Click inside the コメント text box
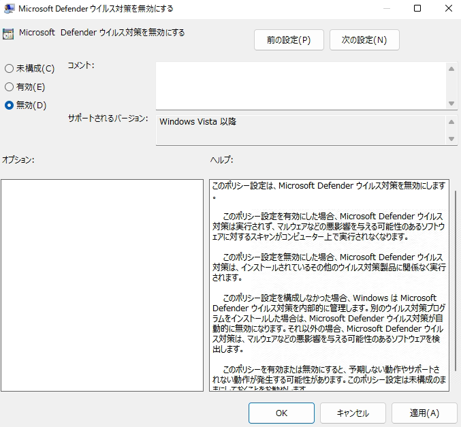The image size is (461, 427). point(300,85)
